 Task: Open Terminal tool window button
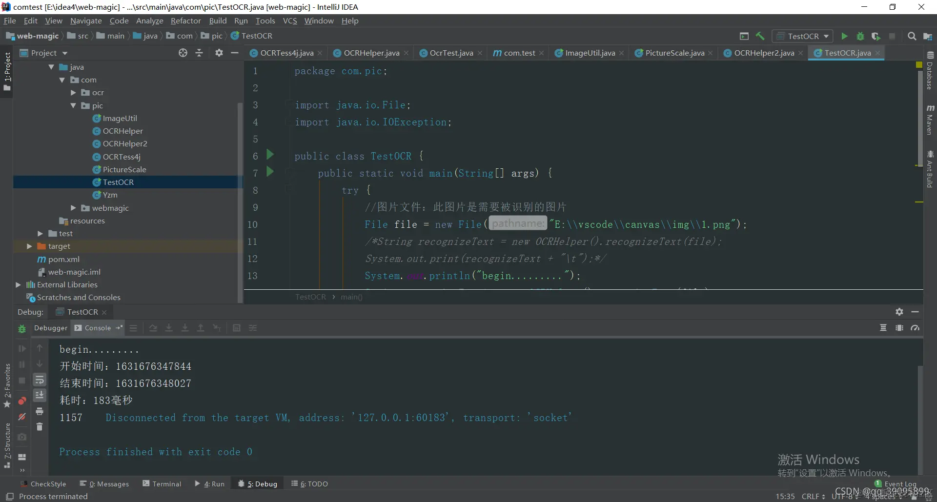click(162, 484)
